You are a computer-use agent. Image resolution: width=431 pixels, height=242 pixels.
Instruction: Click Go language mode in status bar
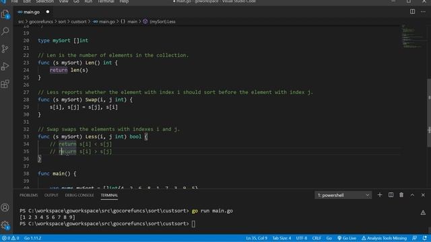coord(329,238)
